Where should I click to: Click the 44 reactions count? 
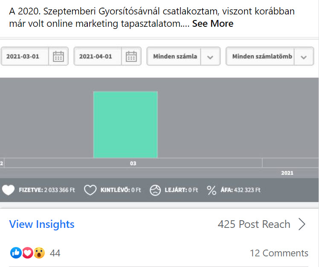(55, 253)
